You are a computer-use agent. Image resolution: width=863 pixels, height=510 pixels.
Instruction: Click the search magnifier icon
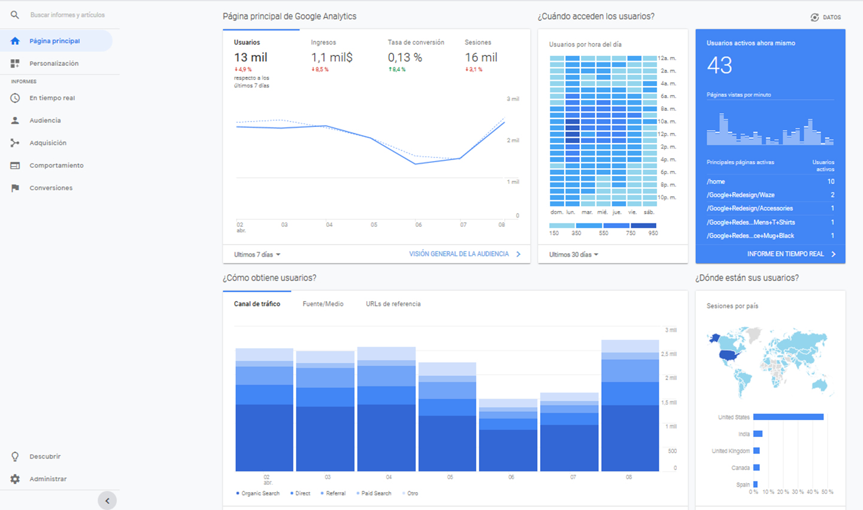pos(15,15)
